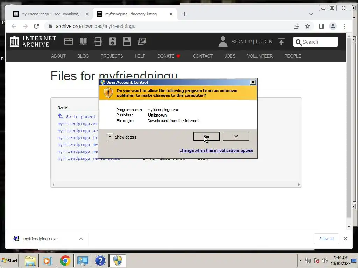Viewport: 358px width, 268px height.
Task: Focus the Archive Search field
Action: (316, 42)
